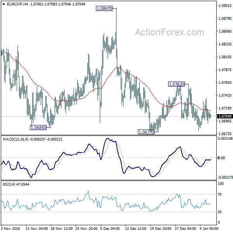Click the current price tag 1.07049
Screen dimensions: 233x233
[x=225, y=116]
